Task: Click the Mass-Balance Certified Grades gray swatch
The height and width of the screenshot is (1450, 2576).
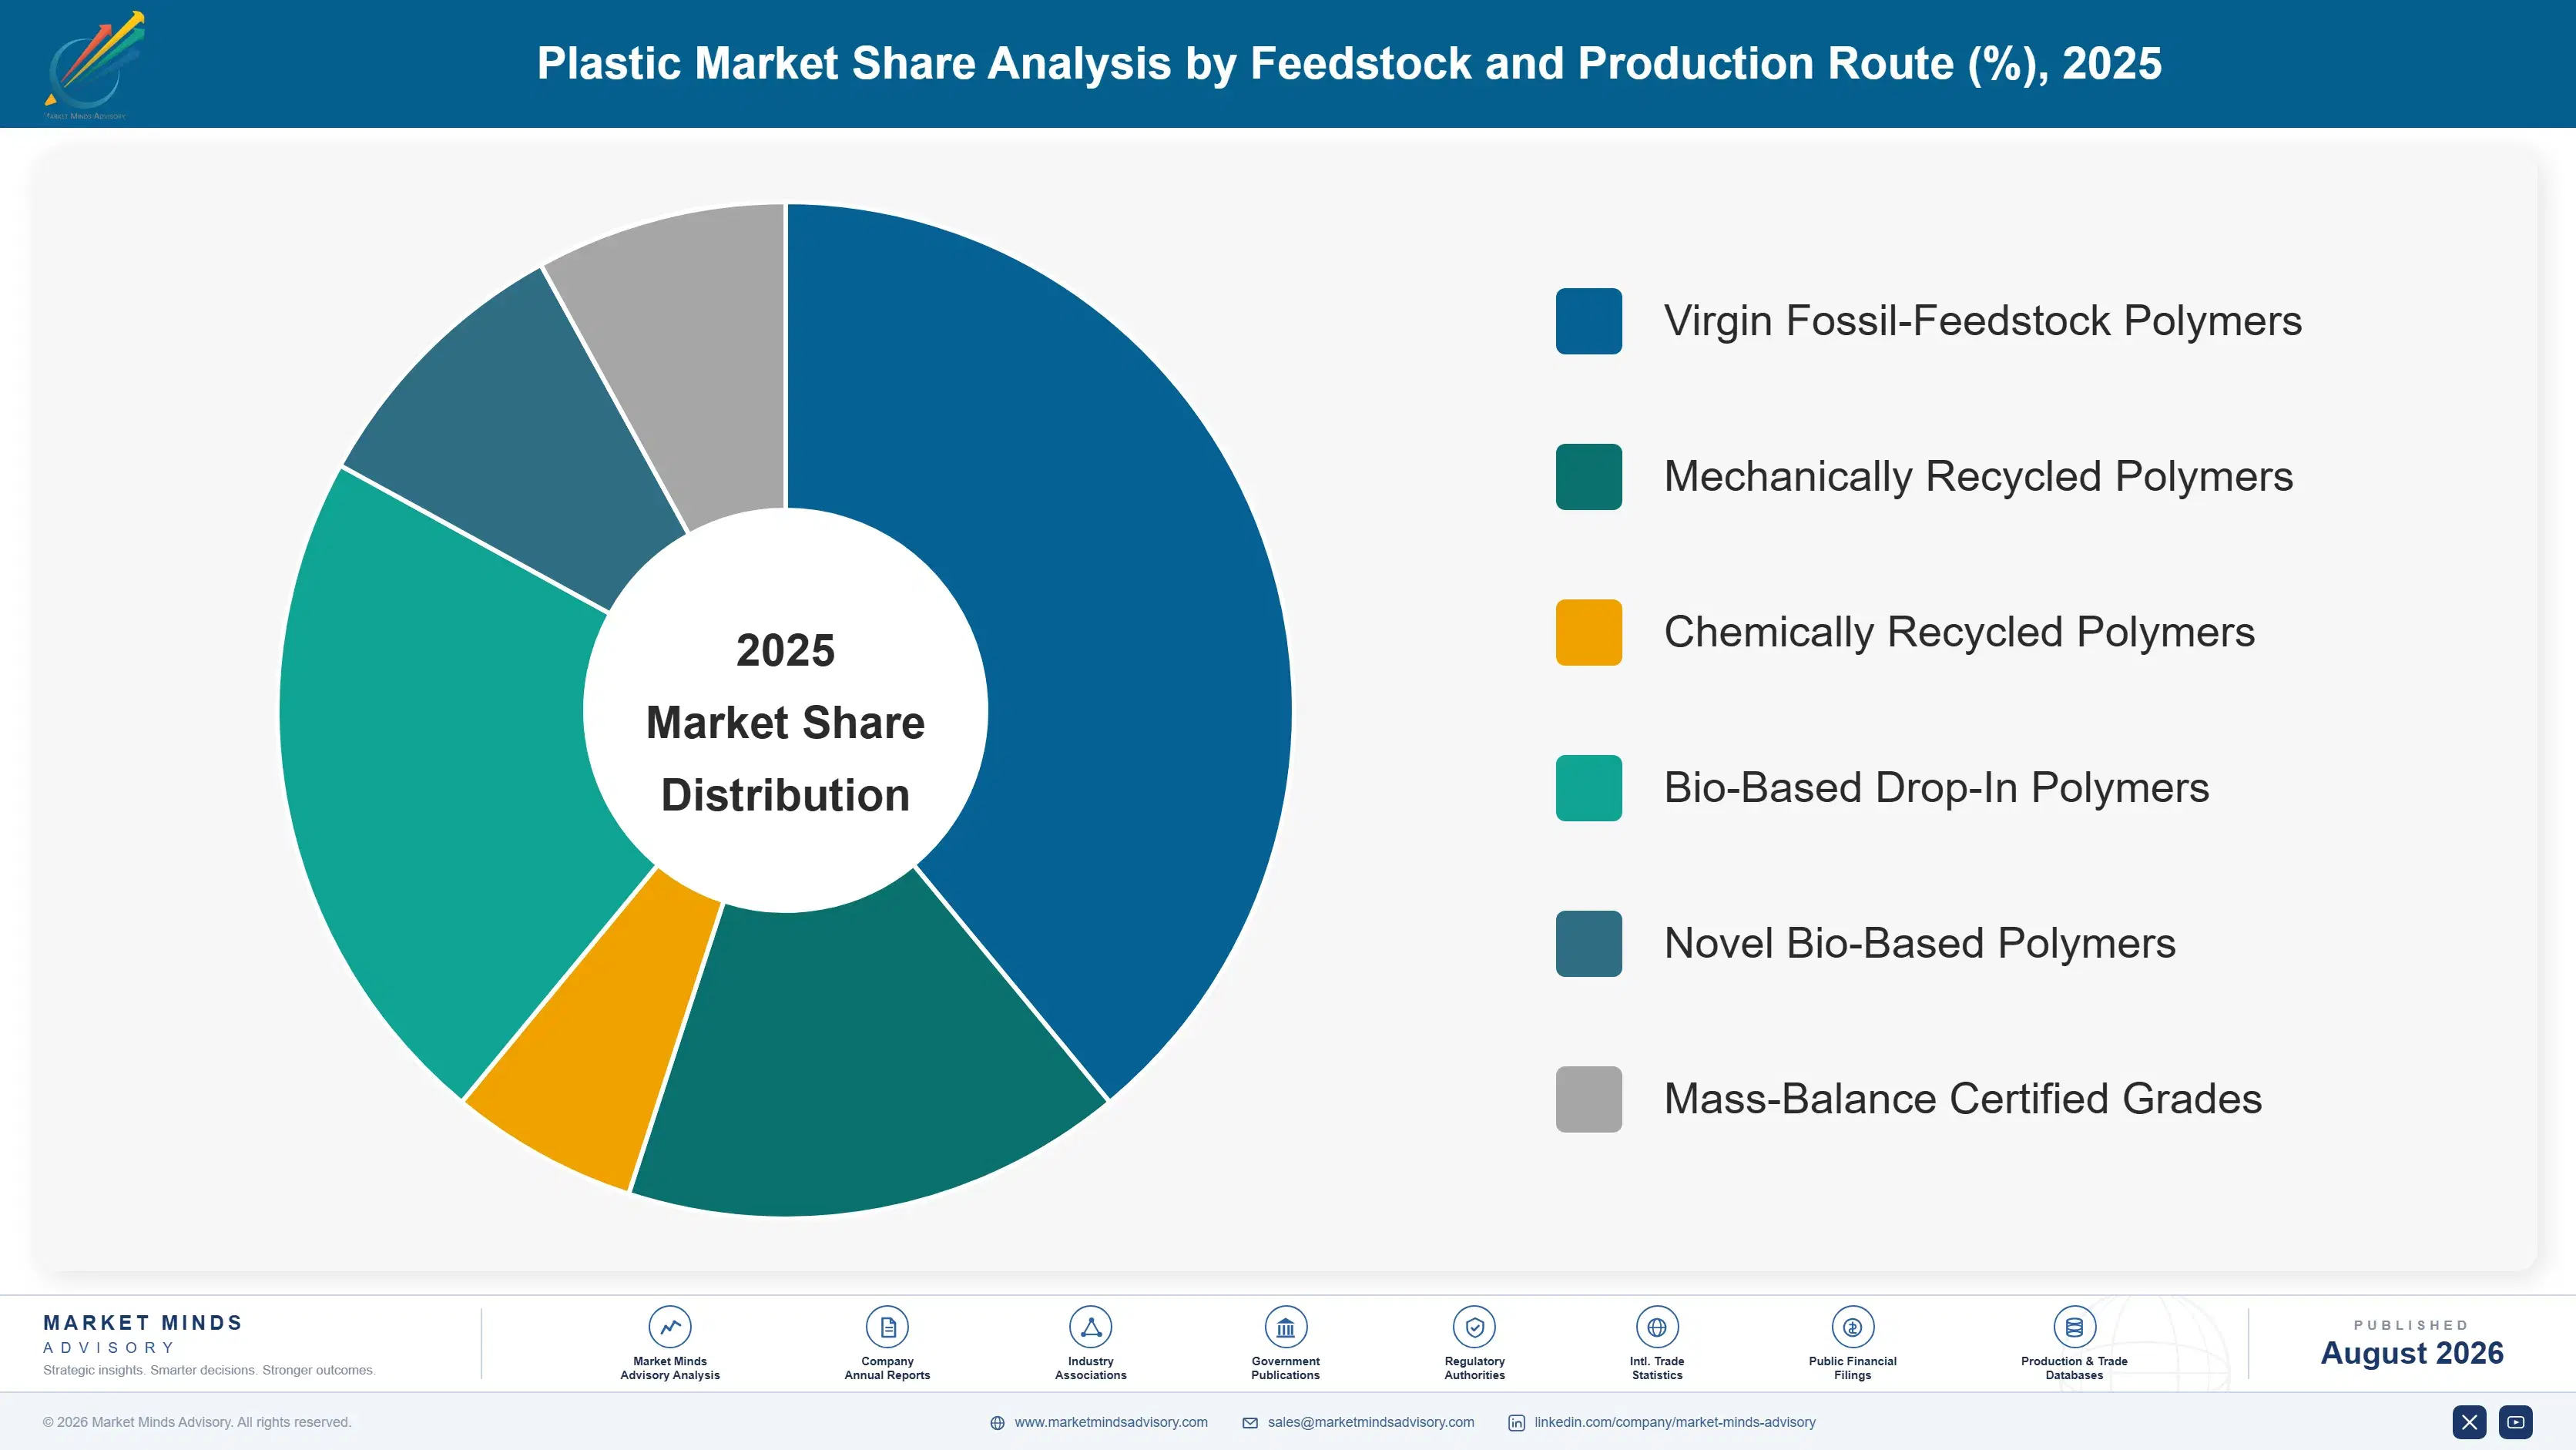Action: (x=1588, y=1099)
